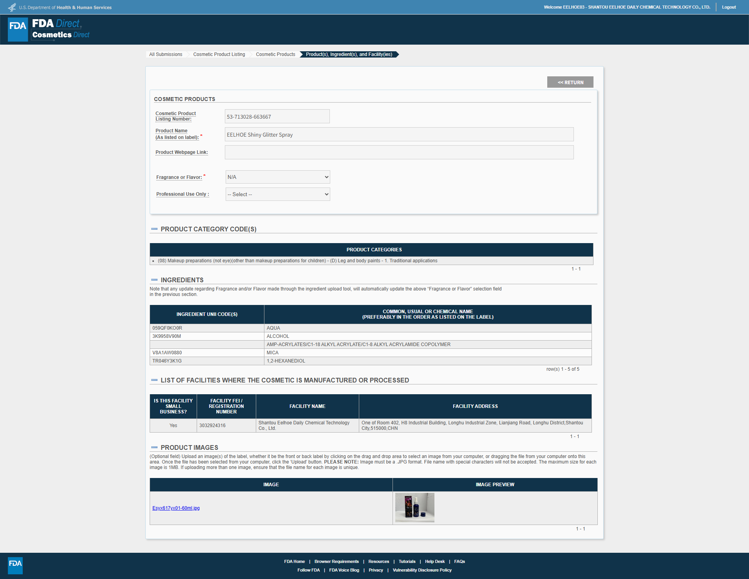Click the Image Preview column header
Image resolution: width=749 pixels, height=579 pixels.
click(495, 485)
